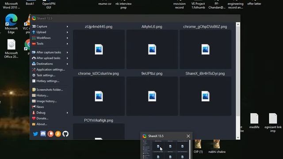Expand the Capture submenu arrow
The width and height of the screenshot is (283, 159).
tap(67, 26)
